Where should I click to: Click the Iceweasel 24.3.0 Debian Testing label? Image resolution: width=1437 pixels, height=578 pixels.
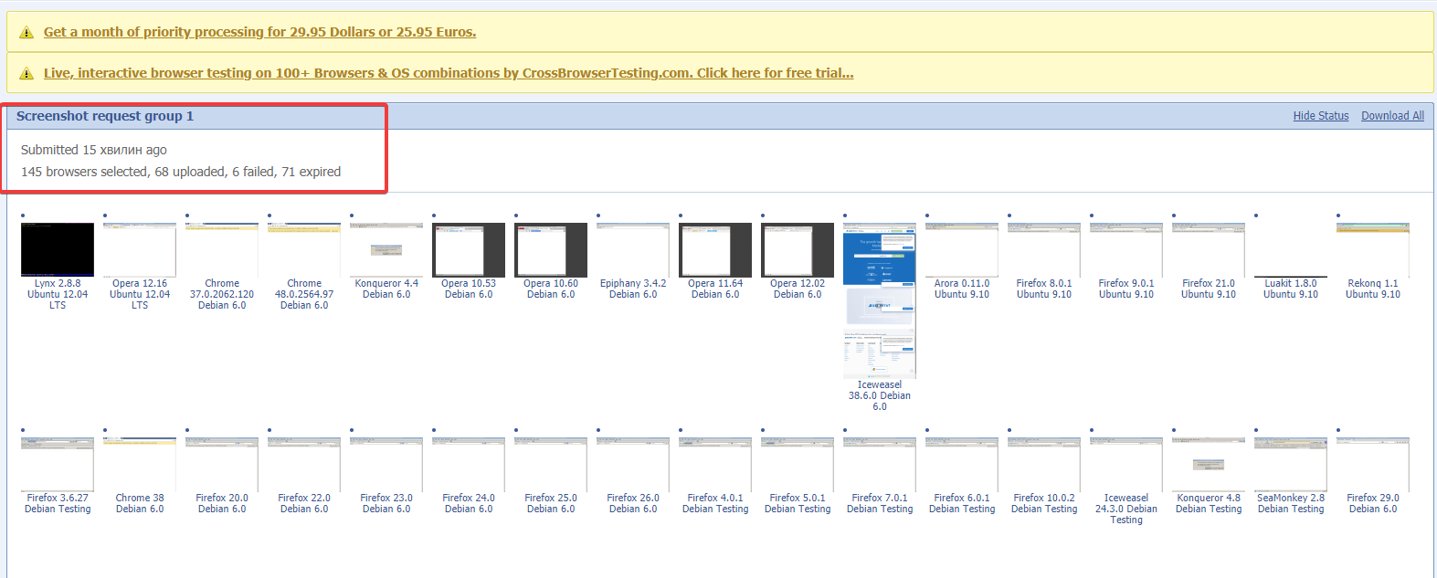(x=1126, y=510)
